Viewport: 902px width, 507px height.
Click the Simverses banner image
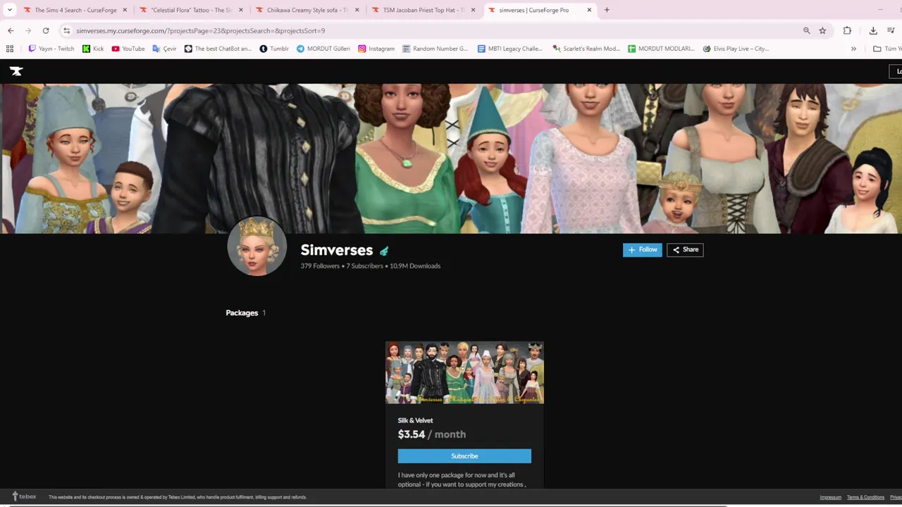(x=451, y=158)
